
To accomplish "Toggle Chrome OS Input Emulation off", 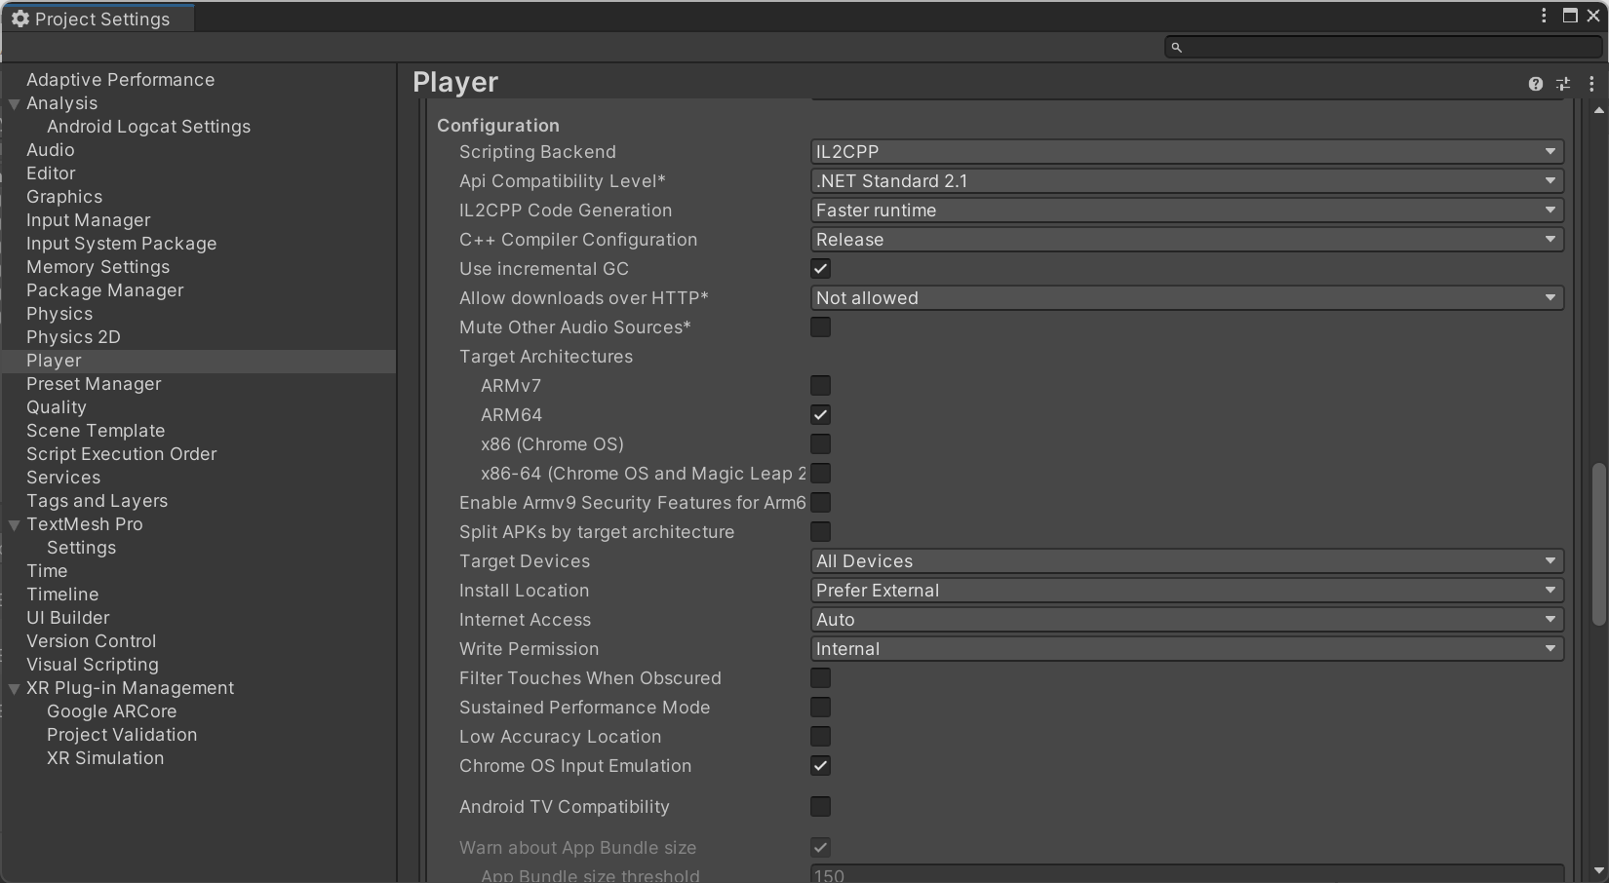I will pyautogui.click(x=820, y=766).
